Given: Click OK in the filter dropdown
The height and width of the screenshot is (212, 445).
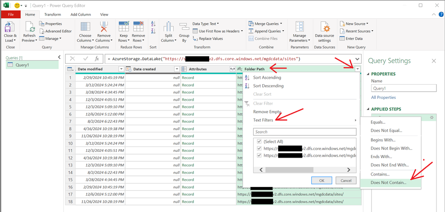Looking at the screenshot, I should tap(321, 180).
